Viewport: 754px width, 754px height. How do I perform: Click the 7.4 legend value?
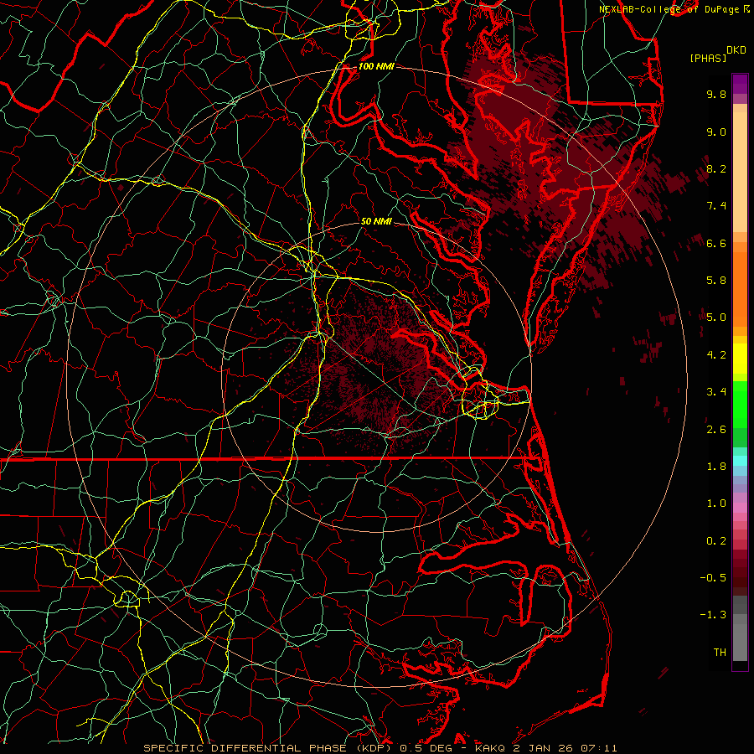[x=716, y=206]
